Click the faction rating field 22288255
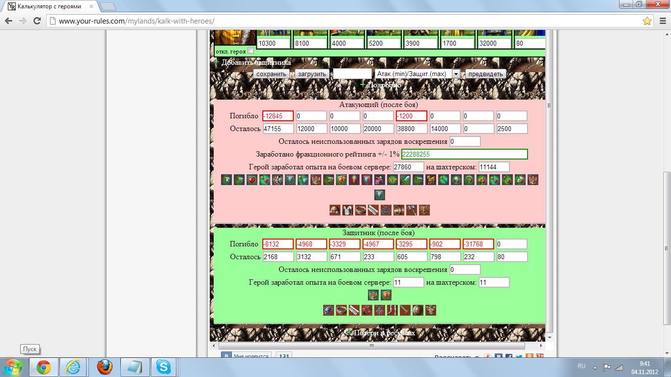 (465, 154)
